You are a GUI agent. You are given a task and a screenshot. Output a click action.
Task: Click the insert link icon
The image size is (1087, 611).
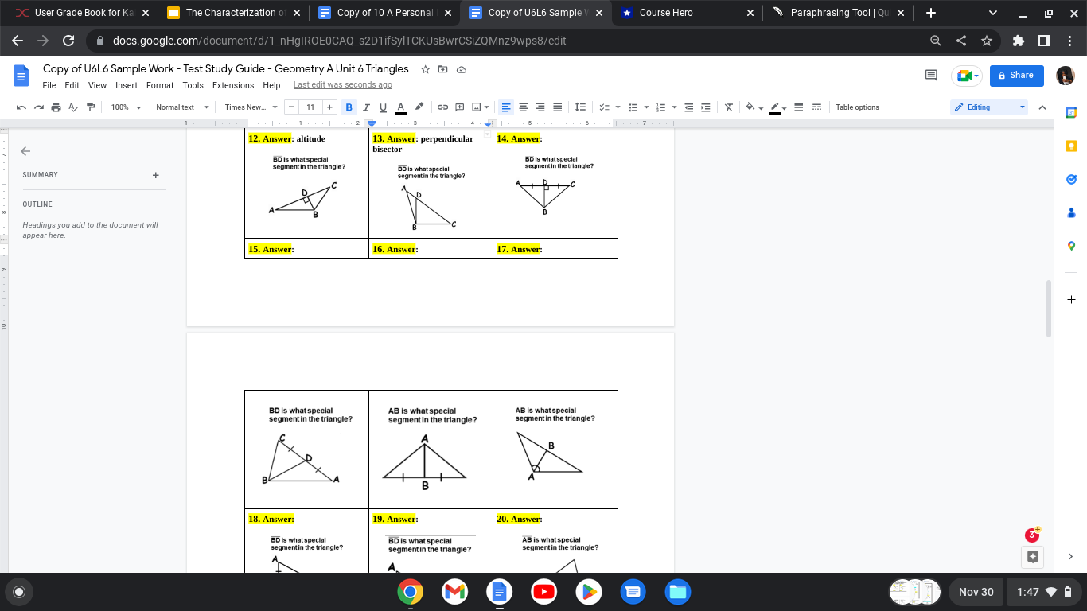tap(442, 107)
